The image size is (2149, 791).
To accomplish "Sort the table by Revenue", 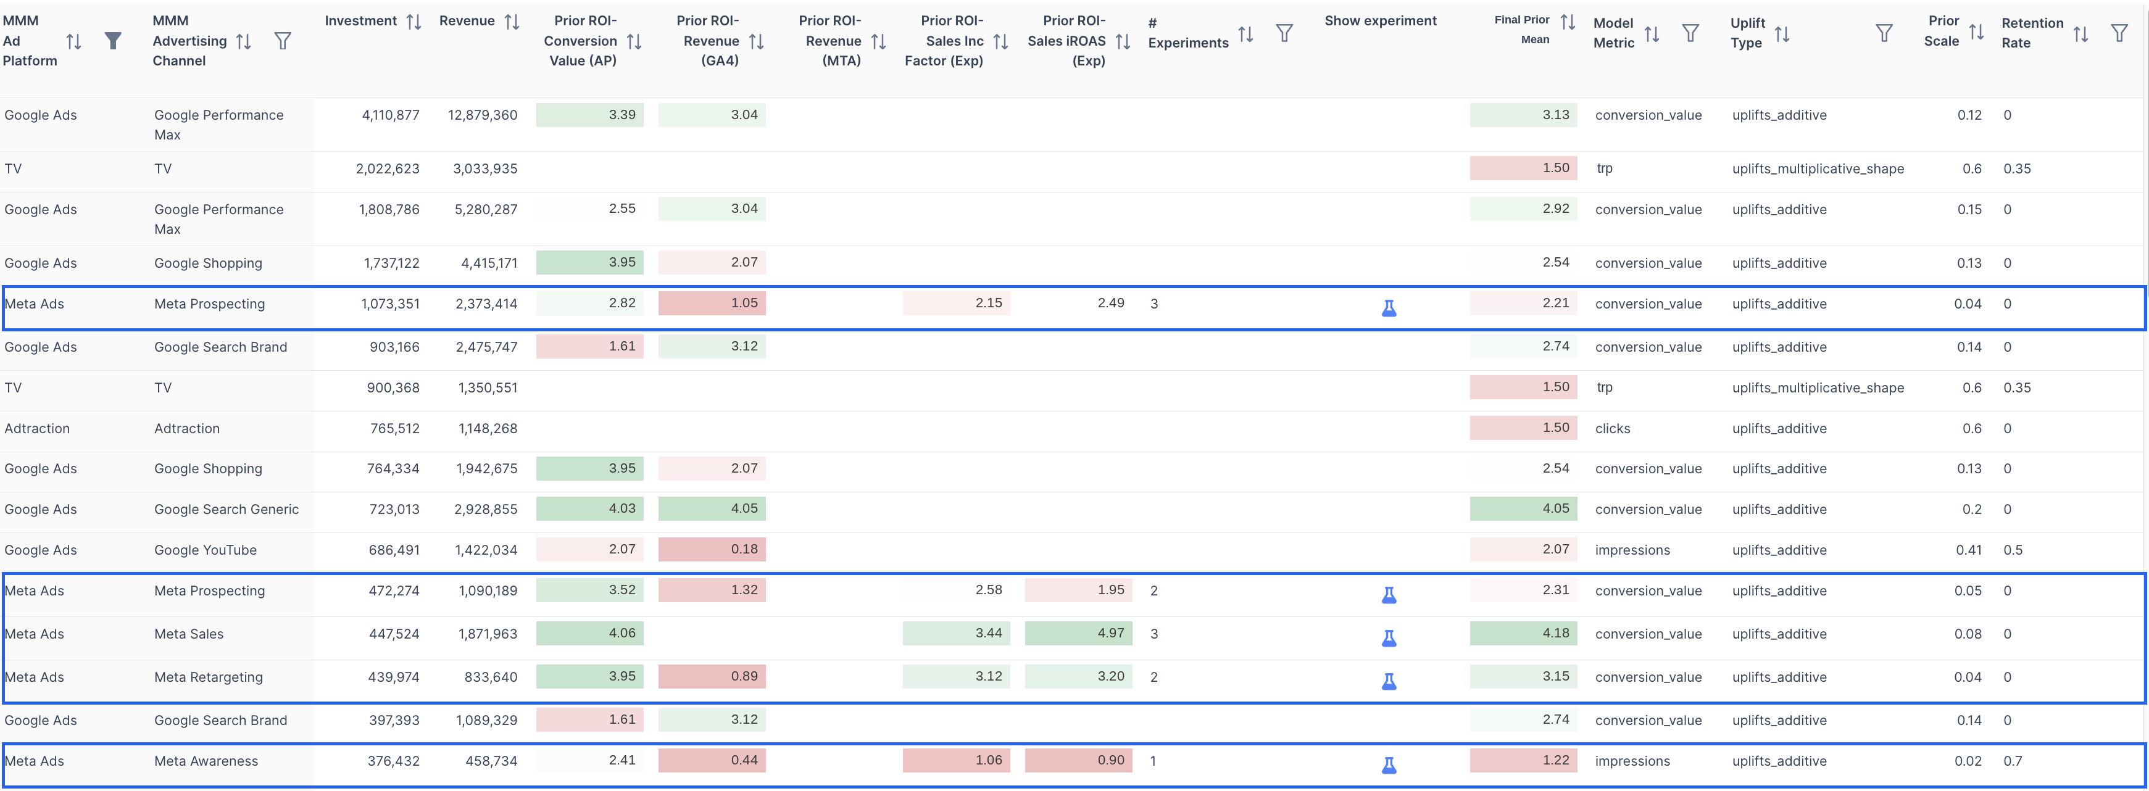I will click(512, 22).
